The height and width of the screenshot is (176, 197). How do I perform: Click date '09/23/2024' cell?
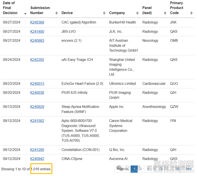[12, 84]
